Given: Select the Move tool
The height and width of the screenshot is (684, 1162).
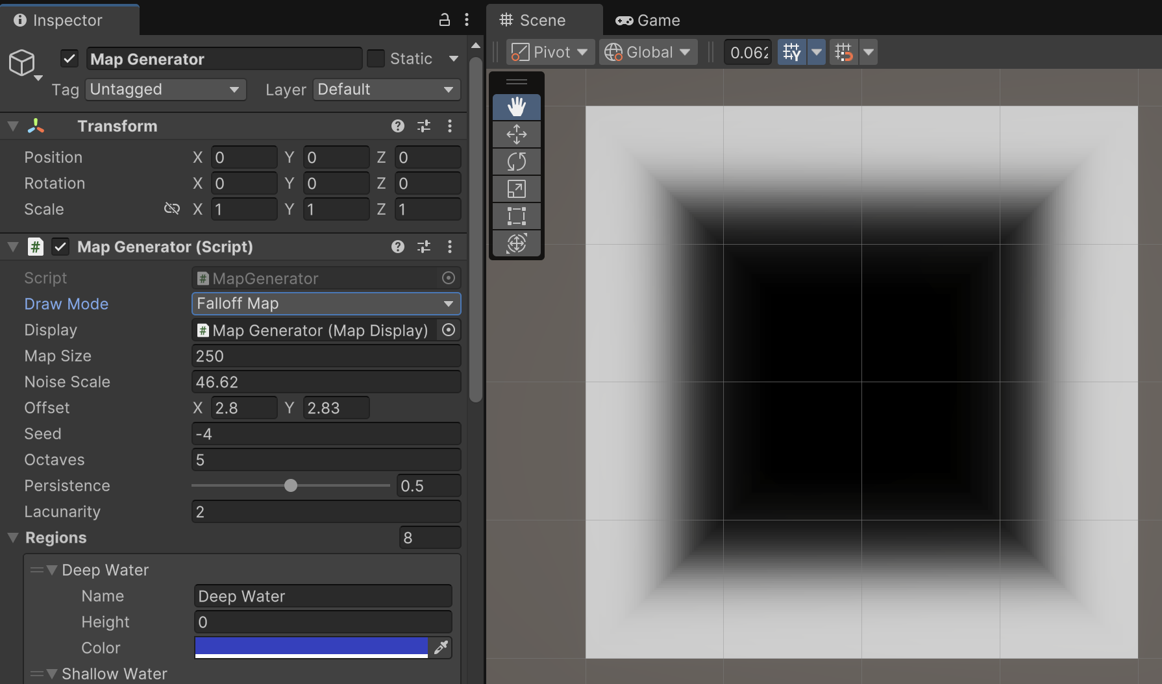Looking at the screenshot, I should pyautogui.click(x=516, y=134).
